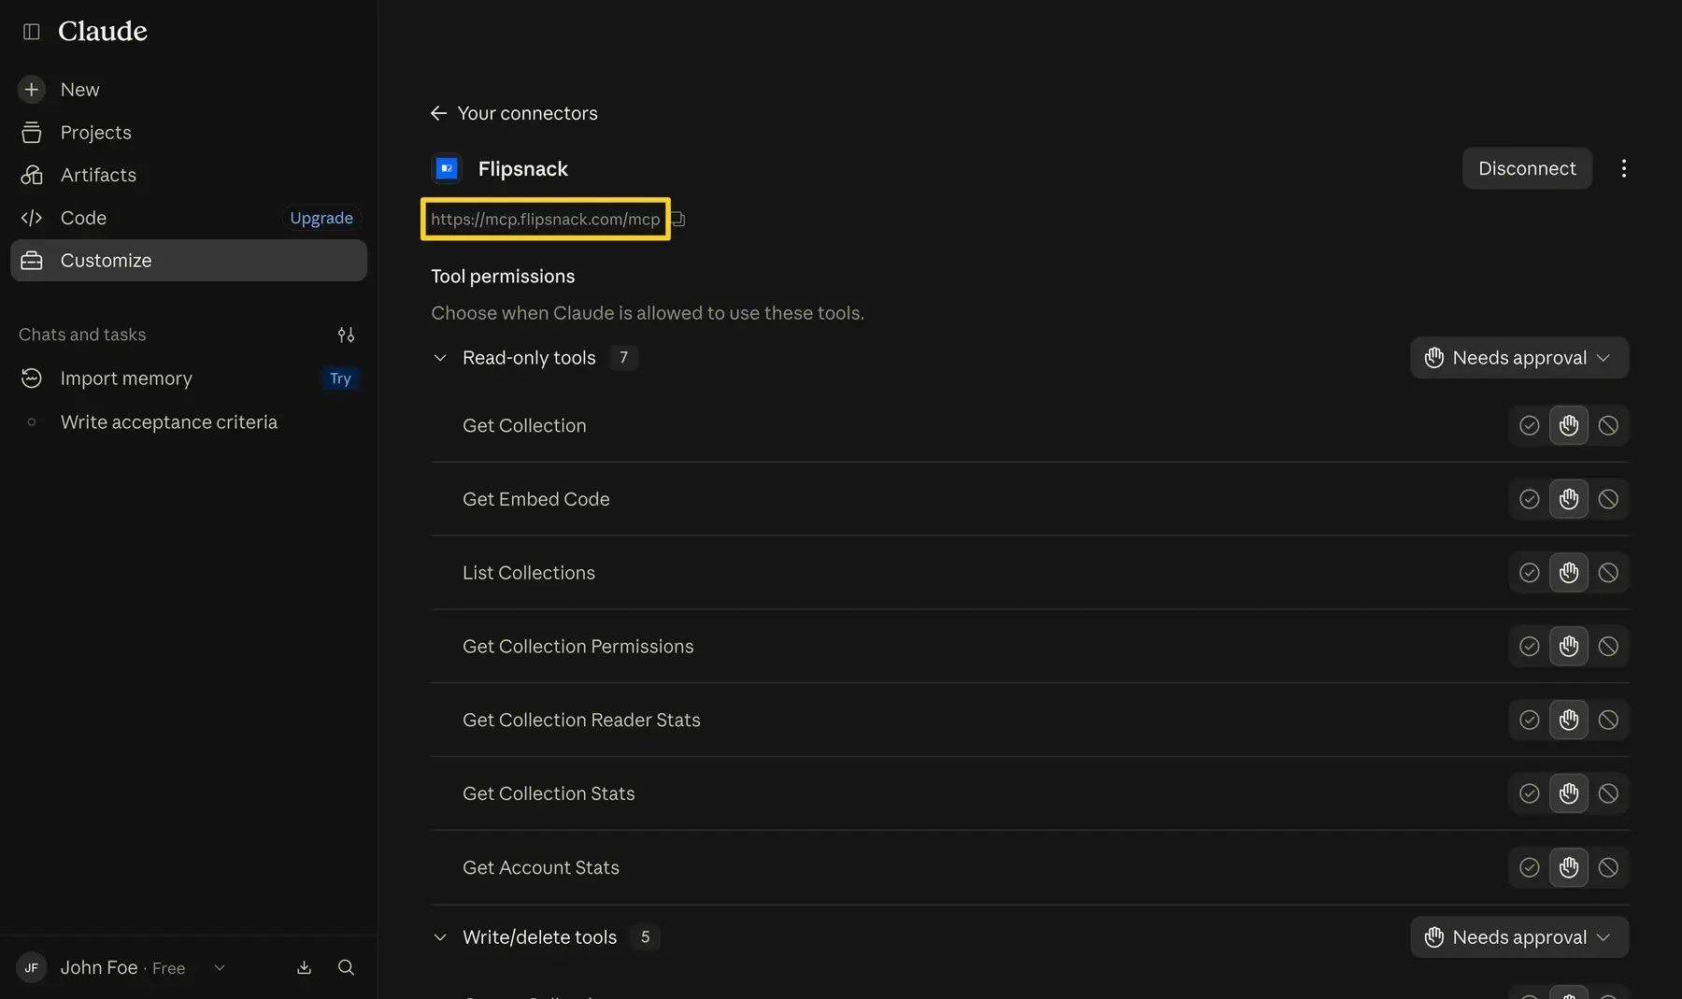Image resolution: width=1682 pixels, height=999 pixels.
Task: Set Get Account Stats needs approval
Action: (1569, 867)
